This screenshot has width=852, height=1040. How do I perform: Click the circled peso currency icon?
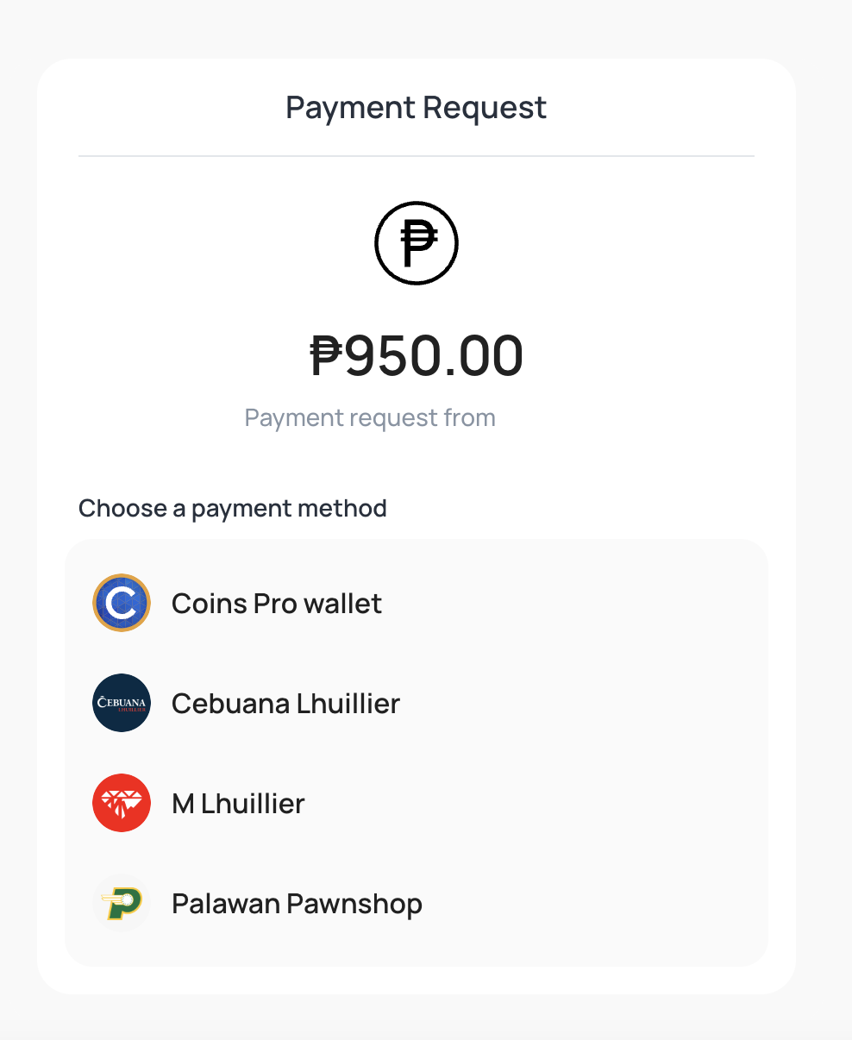point(417,243)
